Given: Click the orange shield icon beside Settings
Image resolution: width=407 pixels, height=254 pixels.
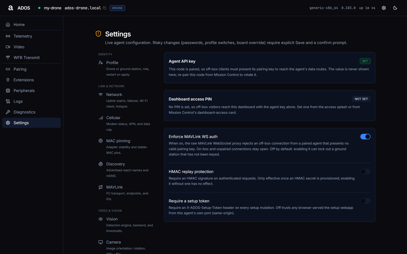Looking at the screenshot, I should pos(98,34).
